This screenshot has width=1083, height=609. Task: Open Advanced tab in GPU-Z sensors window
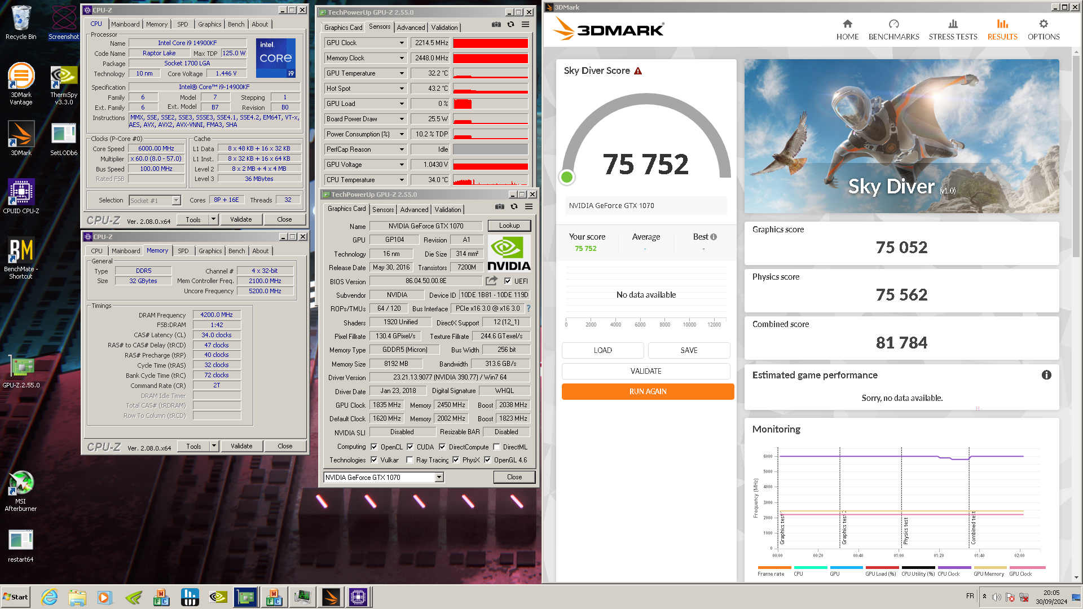(x=411, y=28)
